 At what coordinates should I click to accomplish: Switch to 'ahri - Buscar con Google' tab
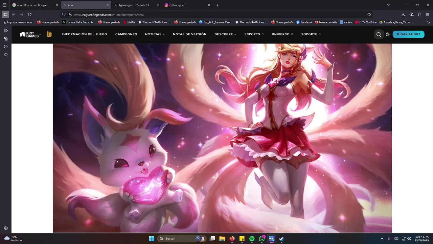point(36,5)
